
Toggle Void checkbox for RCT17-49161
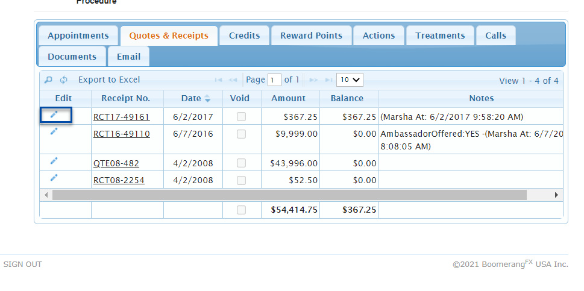click(241, 117)
